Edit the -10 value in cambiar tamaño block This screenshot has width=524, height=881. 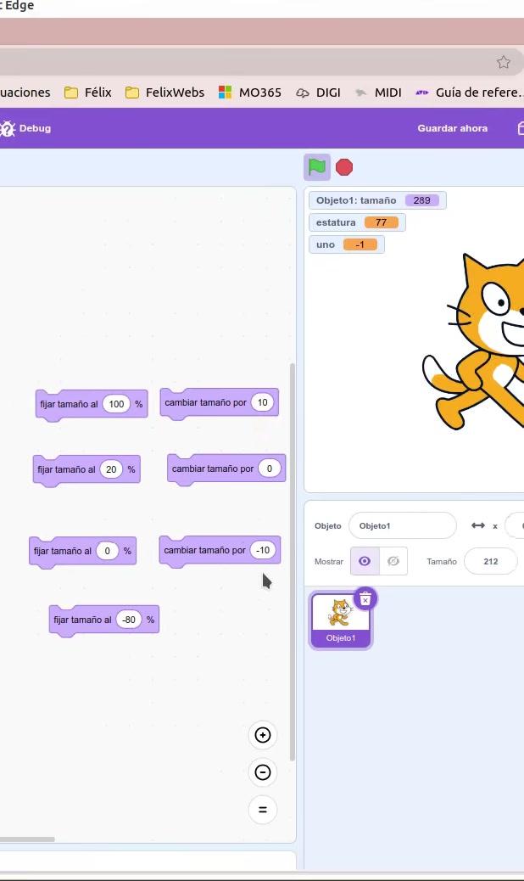coord(263,550)
